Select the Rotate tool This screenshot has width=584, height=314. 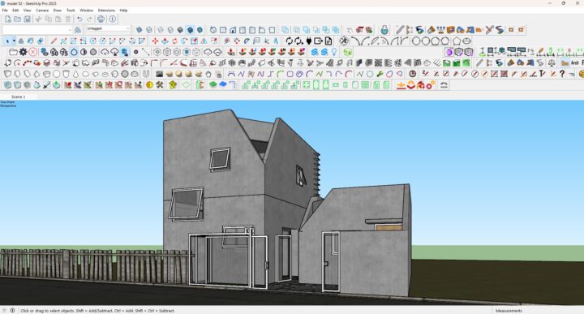point(174,41)
